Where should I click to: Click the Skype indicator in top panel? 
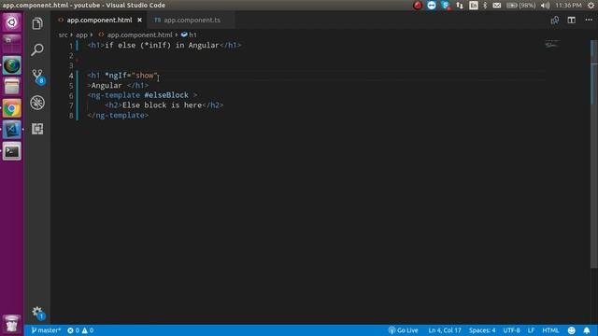point(445,6)
